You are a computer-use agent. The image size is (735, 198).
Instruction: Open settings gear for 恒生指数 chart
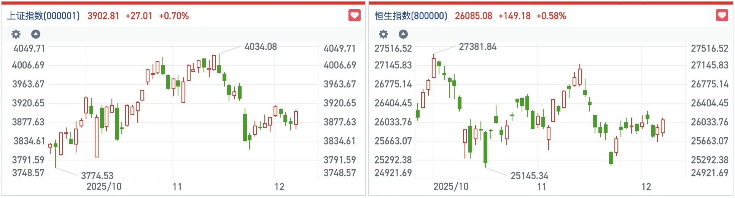click(x=383, y=34)
